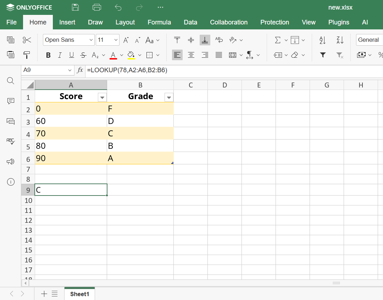Screen dimensions: 383x300
Task: Switch to the Formula ribbon tab
Action: (x=159, y=22)
